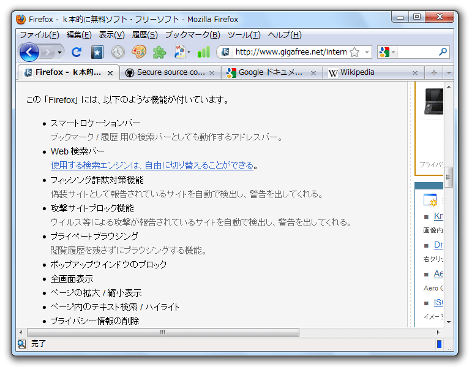Close the Google ドキュメ... tab
The image size is (472, 369).
pyautogui.click(x=313, y=73)
